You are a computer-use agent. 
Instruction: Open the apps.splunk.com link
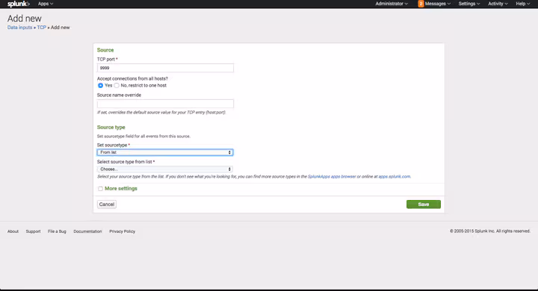coord(395,177)
